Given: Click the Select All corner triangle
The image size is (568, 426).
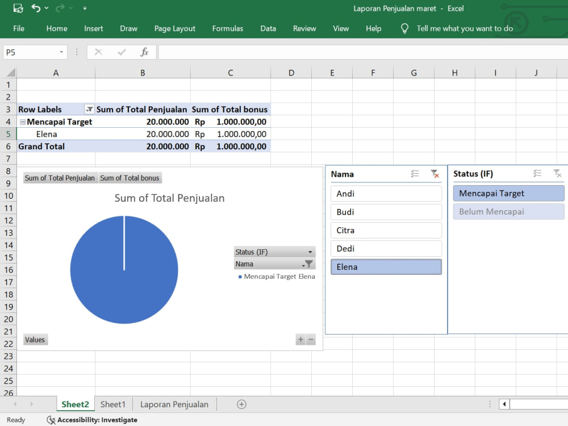Looking at the screenshot, I should 11,73.
